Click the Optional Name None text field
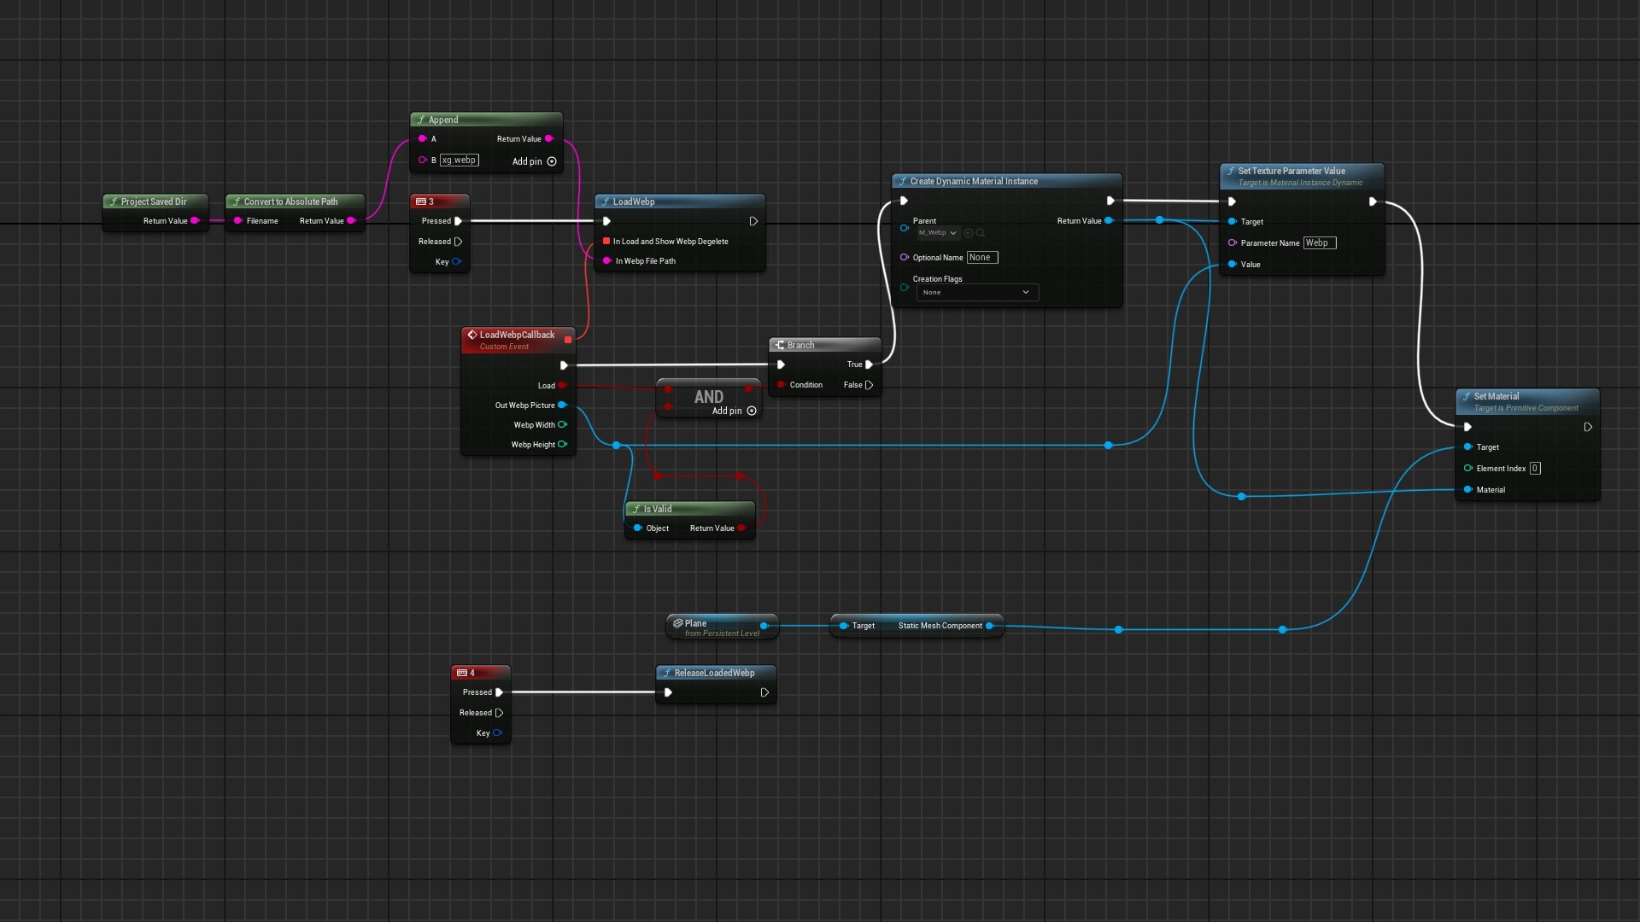This screenshot has width=1640, height=922. click(982, 258)
